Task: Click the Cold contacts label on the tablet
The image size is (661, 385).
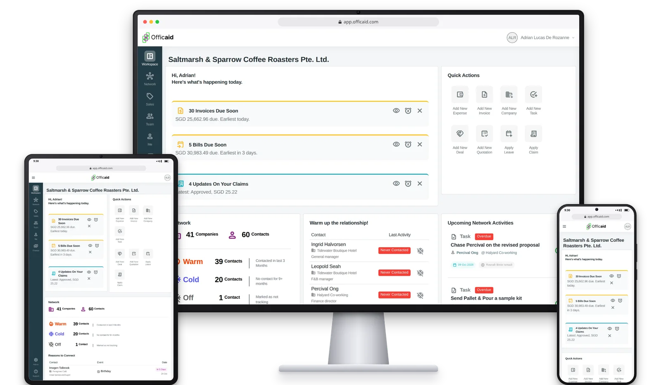Action: [x=57, y=334]
